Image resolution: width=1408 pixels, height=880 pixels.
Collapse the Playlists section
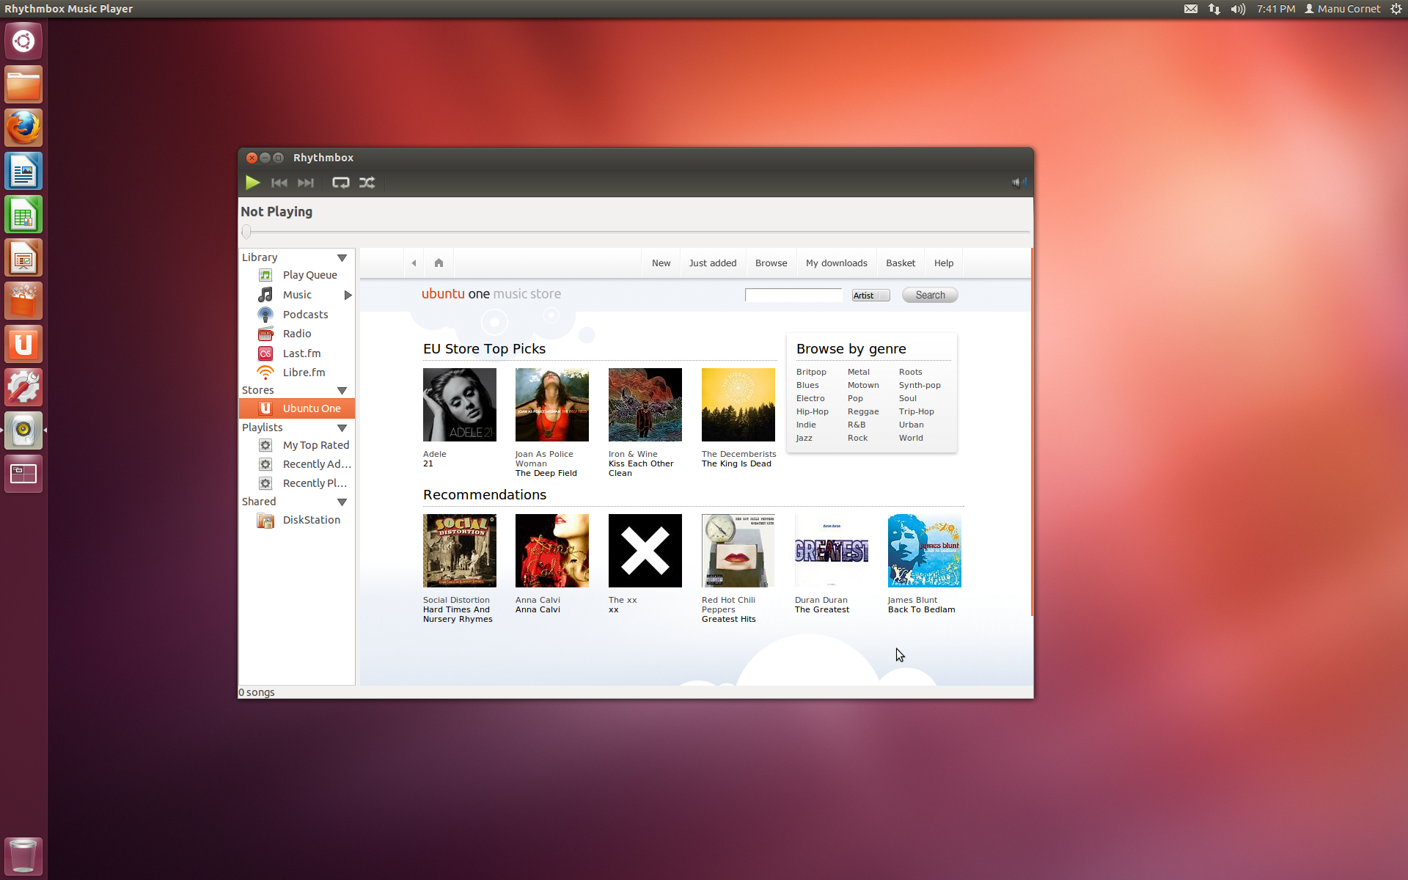[342, 428]
